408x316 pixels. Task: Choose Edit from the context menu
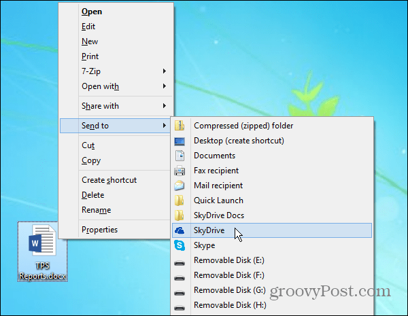point(116,27)
